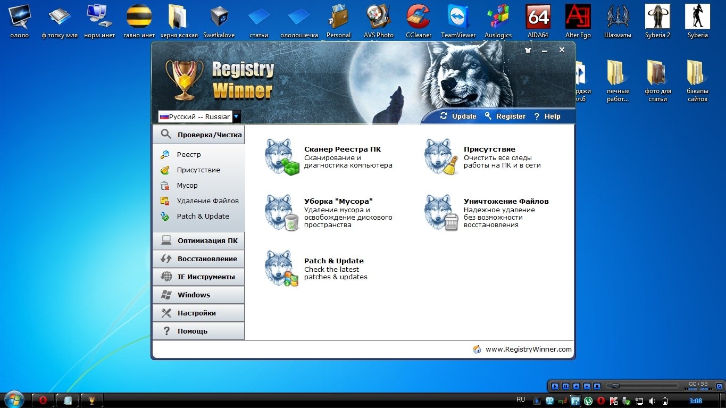Open the Сканер Реестра ПК wolf icon
726x408 pixels.
pos(280,157)
